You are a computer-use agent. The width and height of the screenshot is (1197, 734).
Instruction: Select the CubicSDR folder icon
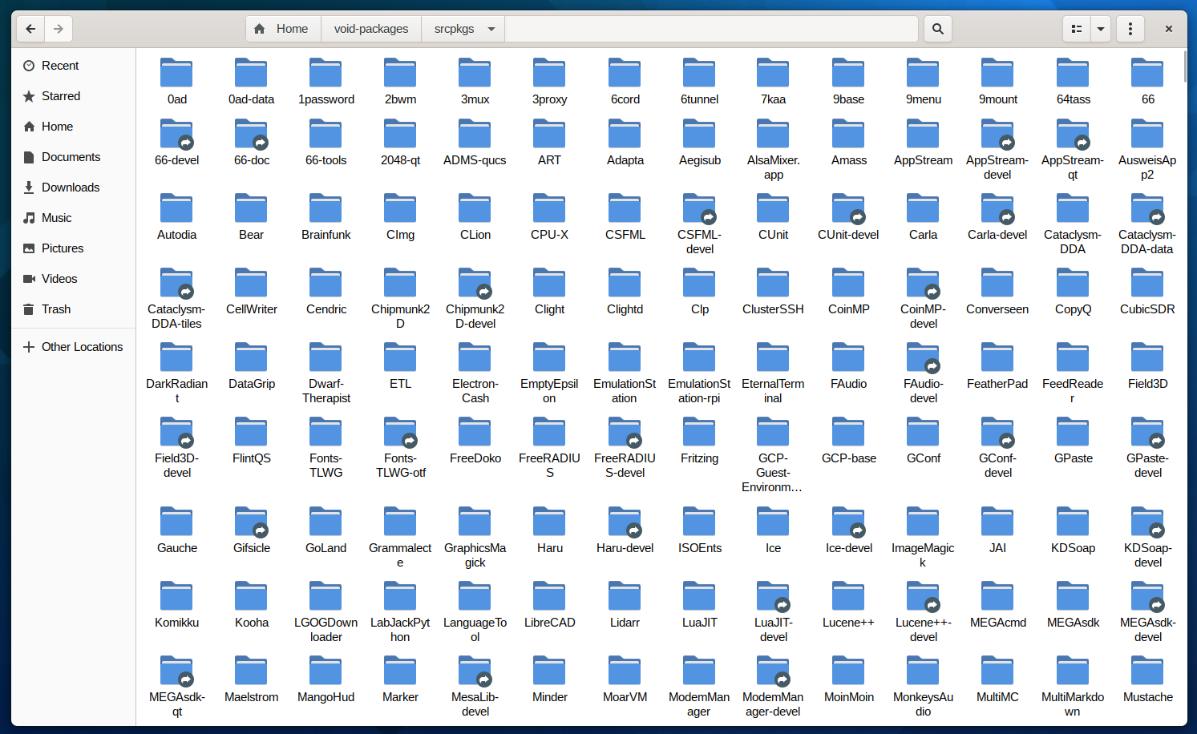[1147, 282]
